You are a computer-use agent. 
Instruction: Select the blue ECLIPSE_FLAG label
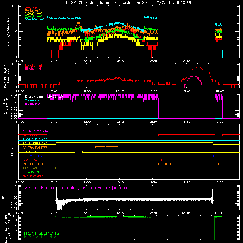pos(33,156)
